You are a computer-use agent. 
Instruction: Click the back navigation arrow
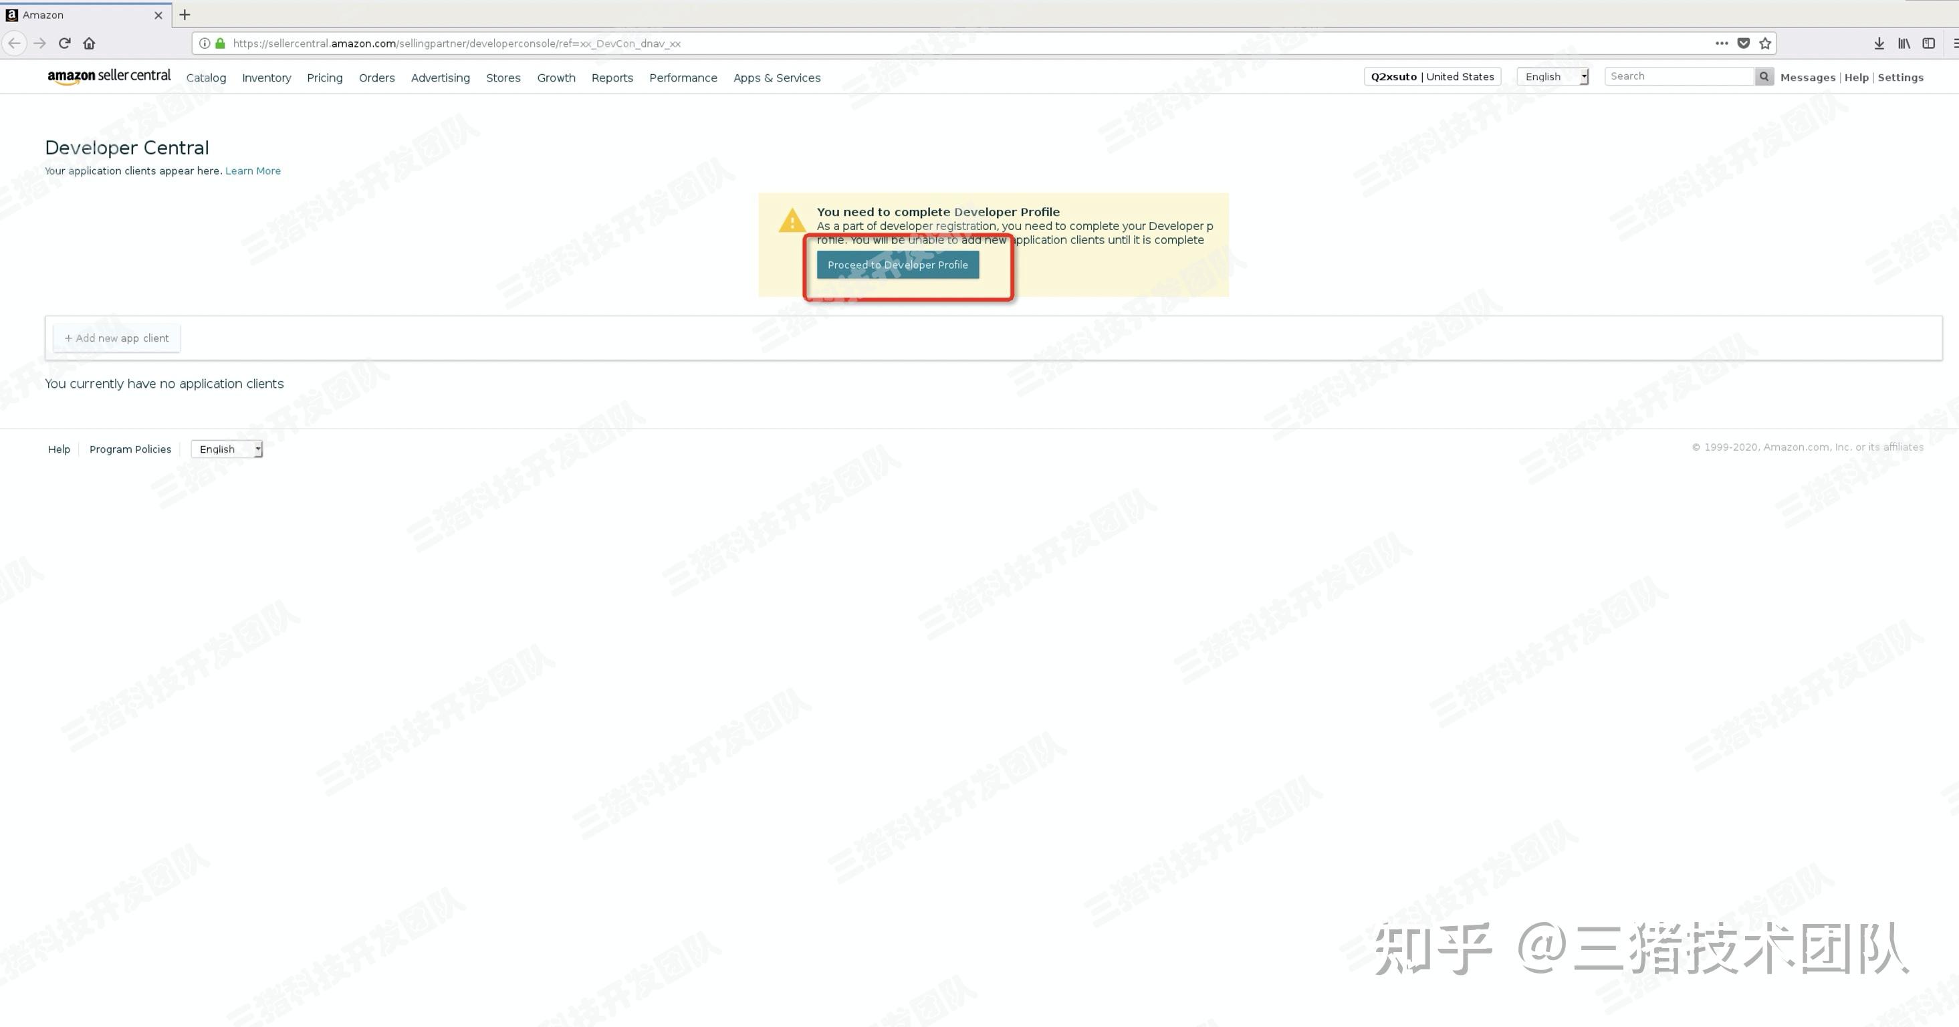[x=15, y=43]
